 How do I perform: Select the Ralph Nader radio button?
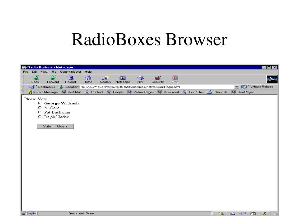point(40,117)
